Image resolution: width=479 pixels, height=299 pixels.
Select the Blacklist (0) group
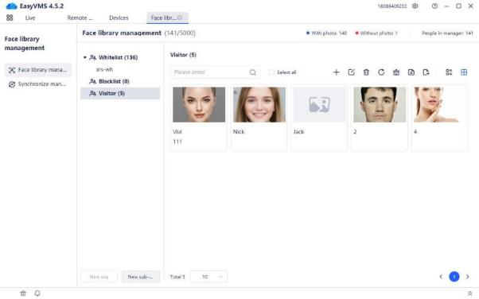(x=114, y=81)
